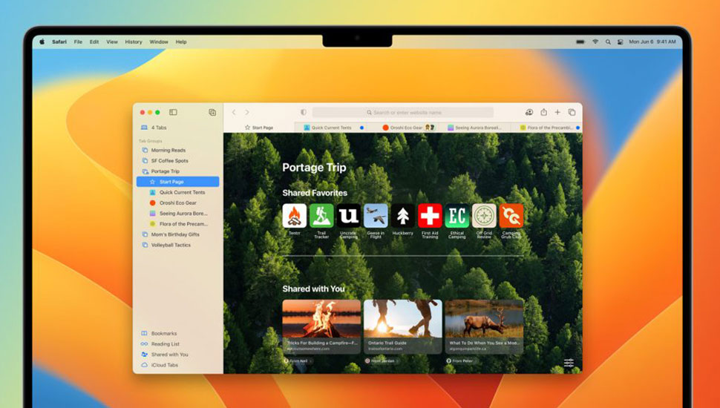
Task: Open the Geese in Flight favorite
Action: 376,216
